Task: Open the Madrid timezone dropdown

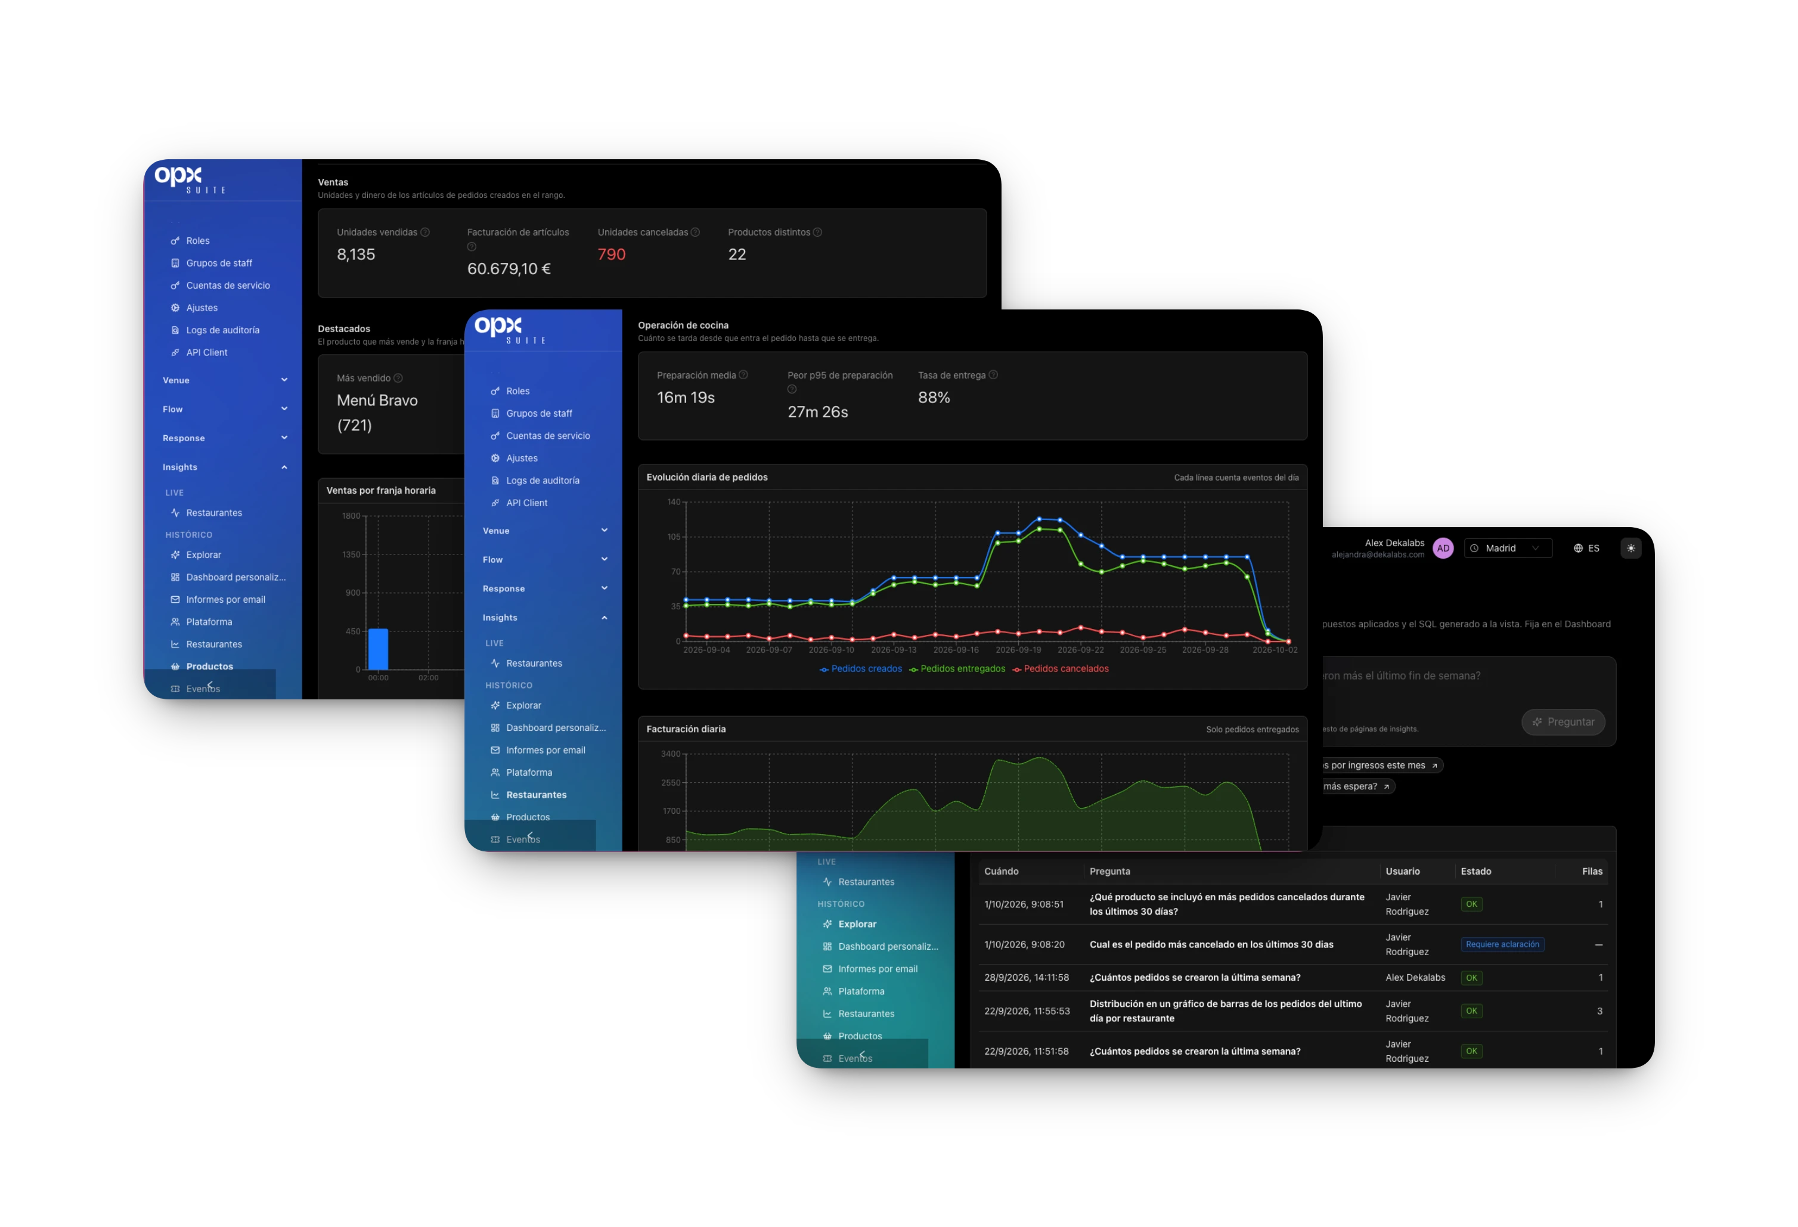Action: (1507, 548)
